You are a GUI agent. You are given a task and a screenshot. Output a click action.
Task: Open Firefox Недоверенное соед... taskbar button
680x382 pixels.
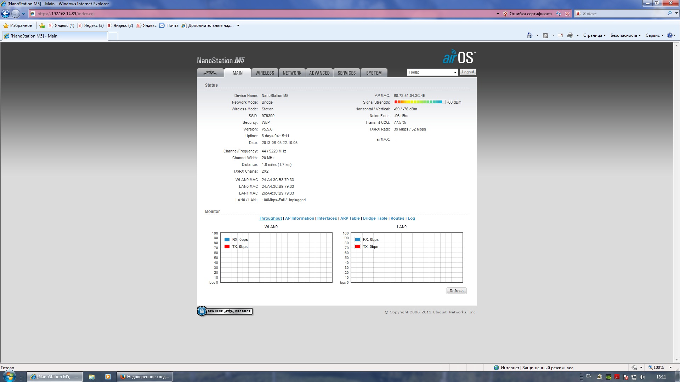[x=144, y=377]
